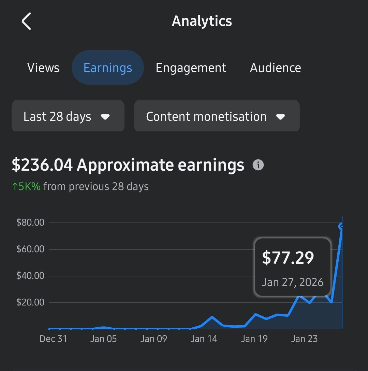
Task: Tap the $236.04 Approximate earnings heading
Action: (128, 165)
